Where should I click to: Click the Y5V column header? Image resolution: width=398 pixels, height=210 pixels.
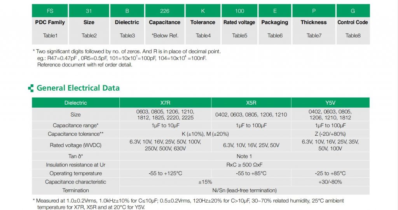click(330, 103)
